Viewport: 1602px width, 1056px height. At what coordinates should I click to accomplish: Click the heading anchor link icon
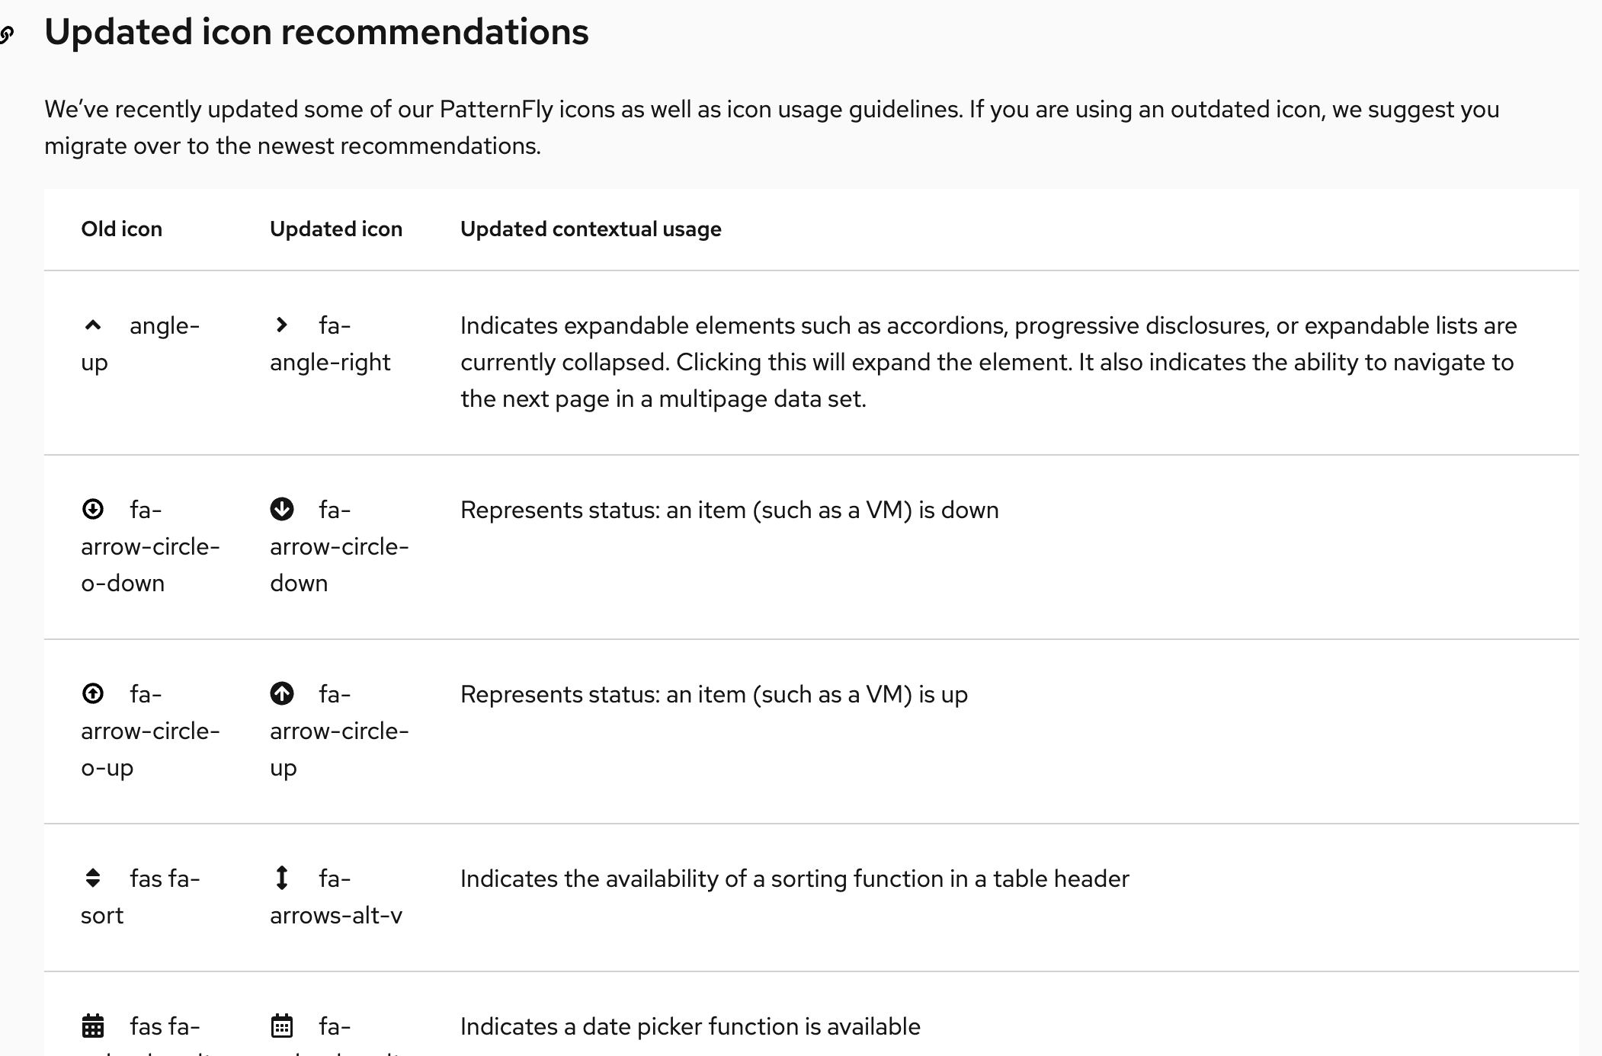coord(7,34)
